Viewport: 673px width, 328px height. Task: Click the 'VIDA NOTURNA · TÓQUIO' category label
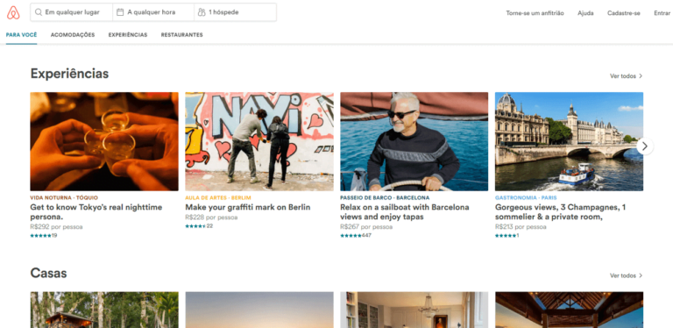64,198
